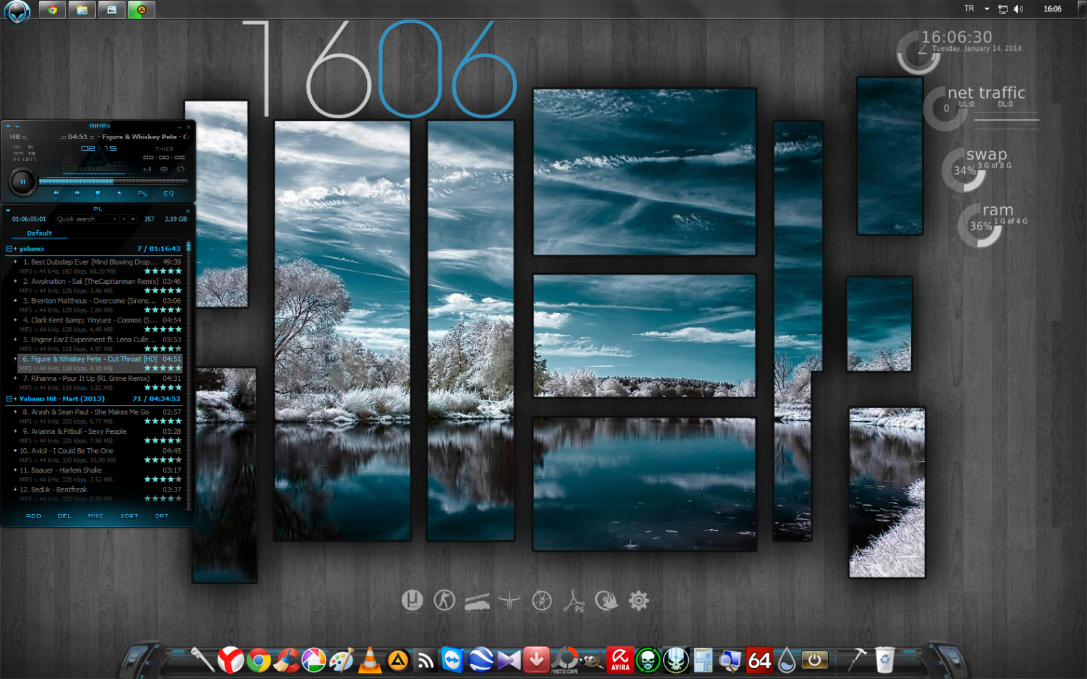Select the Default playlist tab
Screen dimensions: 1087x679
[39, 233]
